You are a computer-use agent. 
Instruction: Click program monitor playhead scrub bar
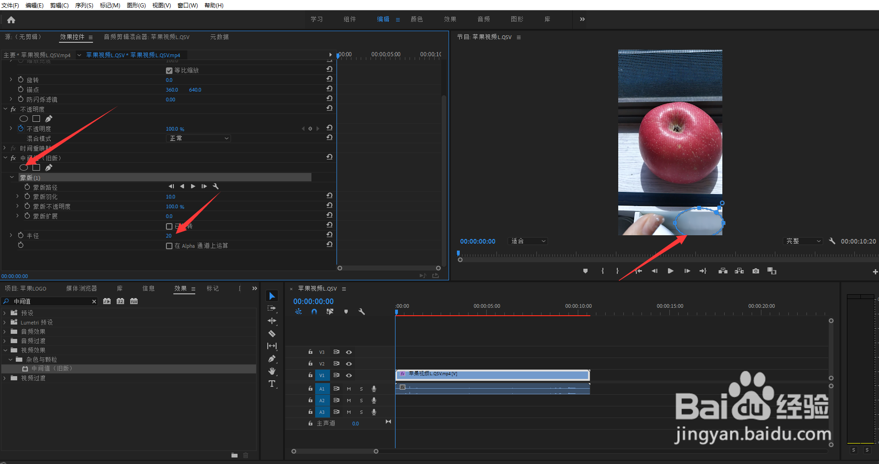tap(668, 254)
